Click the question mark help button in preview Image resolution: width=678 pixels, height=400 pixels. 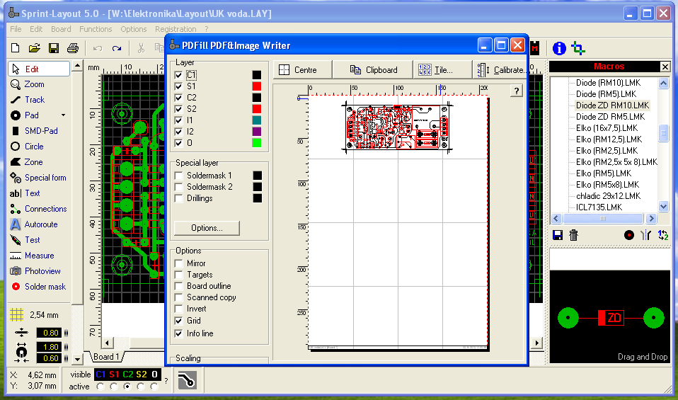[516, 91]
